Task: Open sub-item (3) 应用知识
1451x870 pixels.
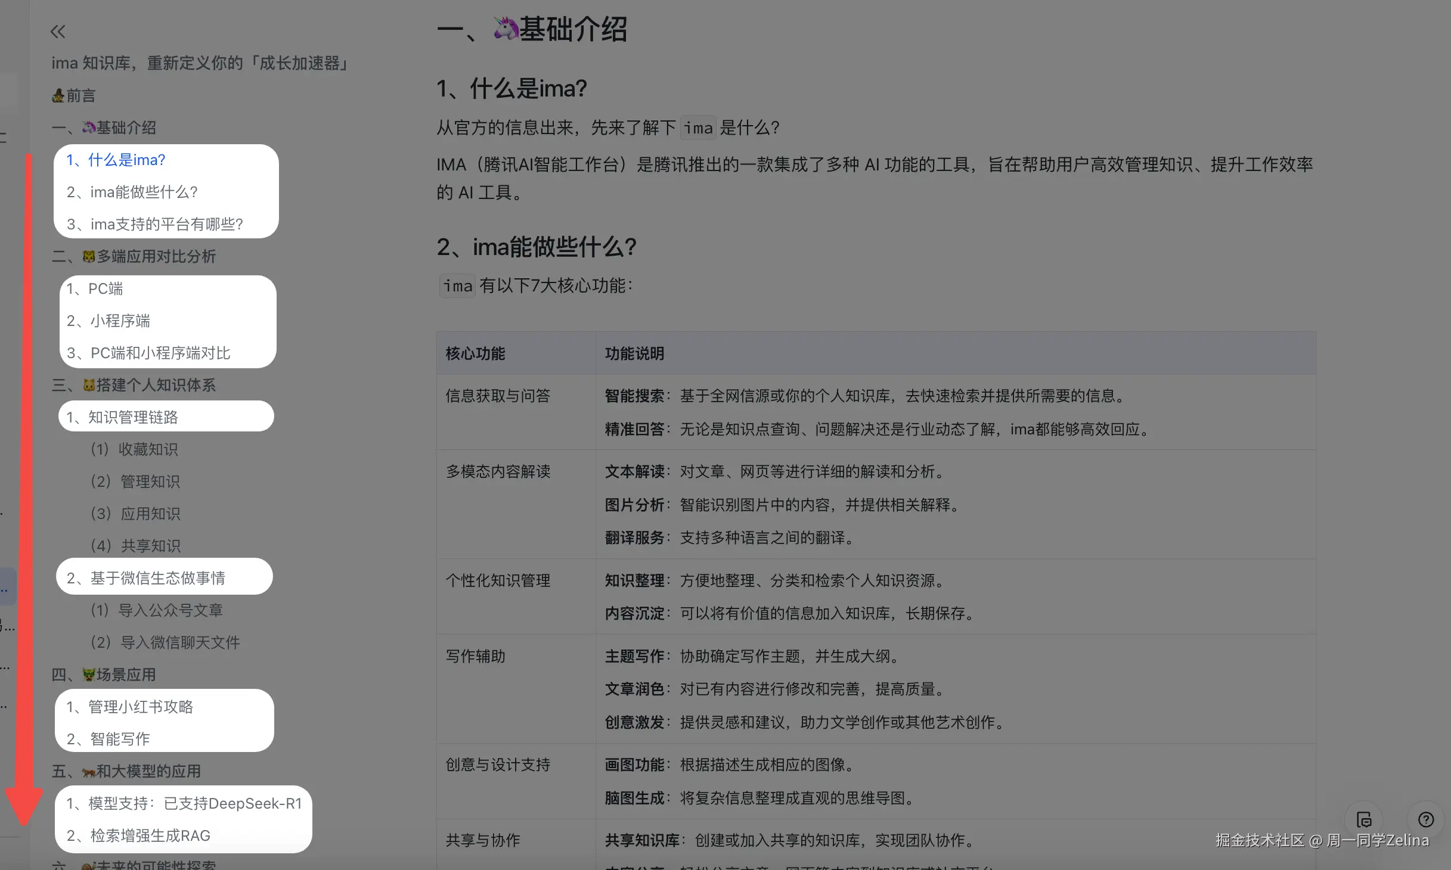Action: 135,514
